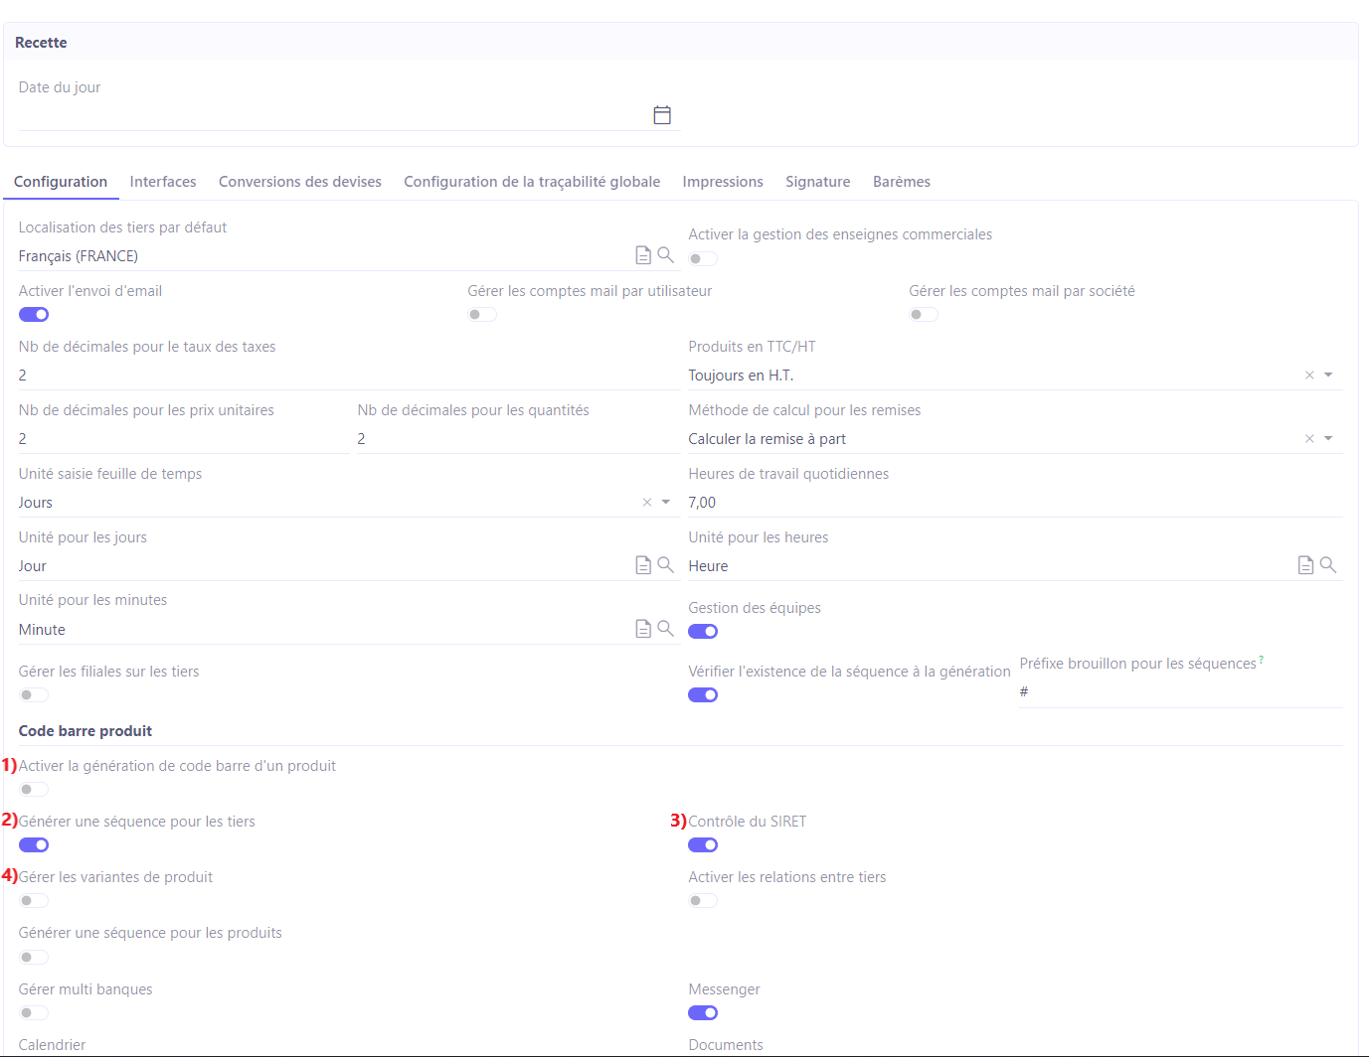Expand Méthode de calcul pour les remises dropdown
Screen dimensions: 1369x1057
point(1328,438)
